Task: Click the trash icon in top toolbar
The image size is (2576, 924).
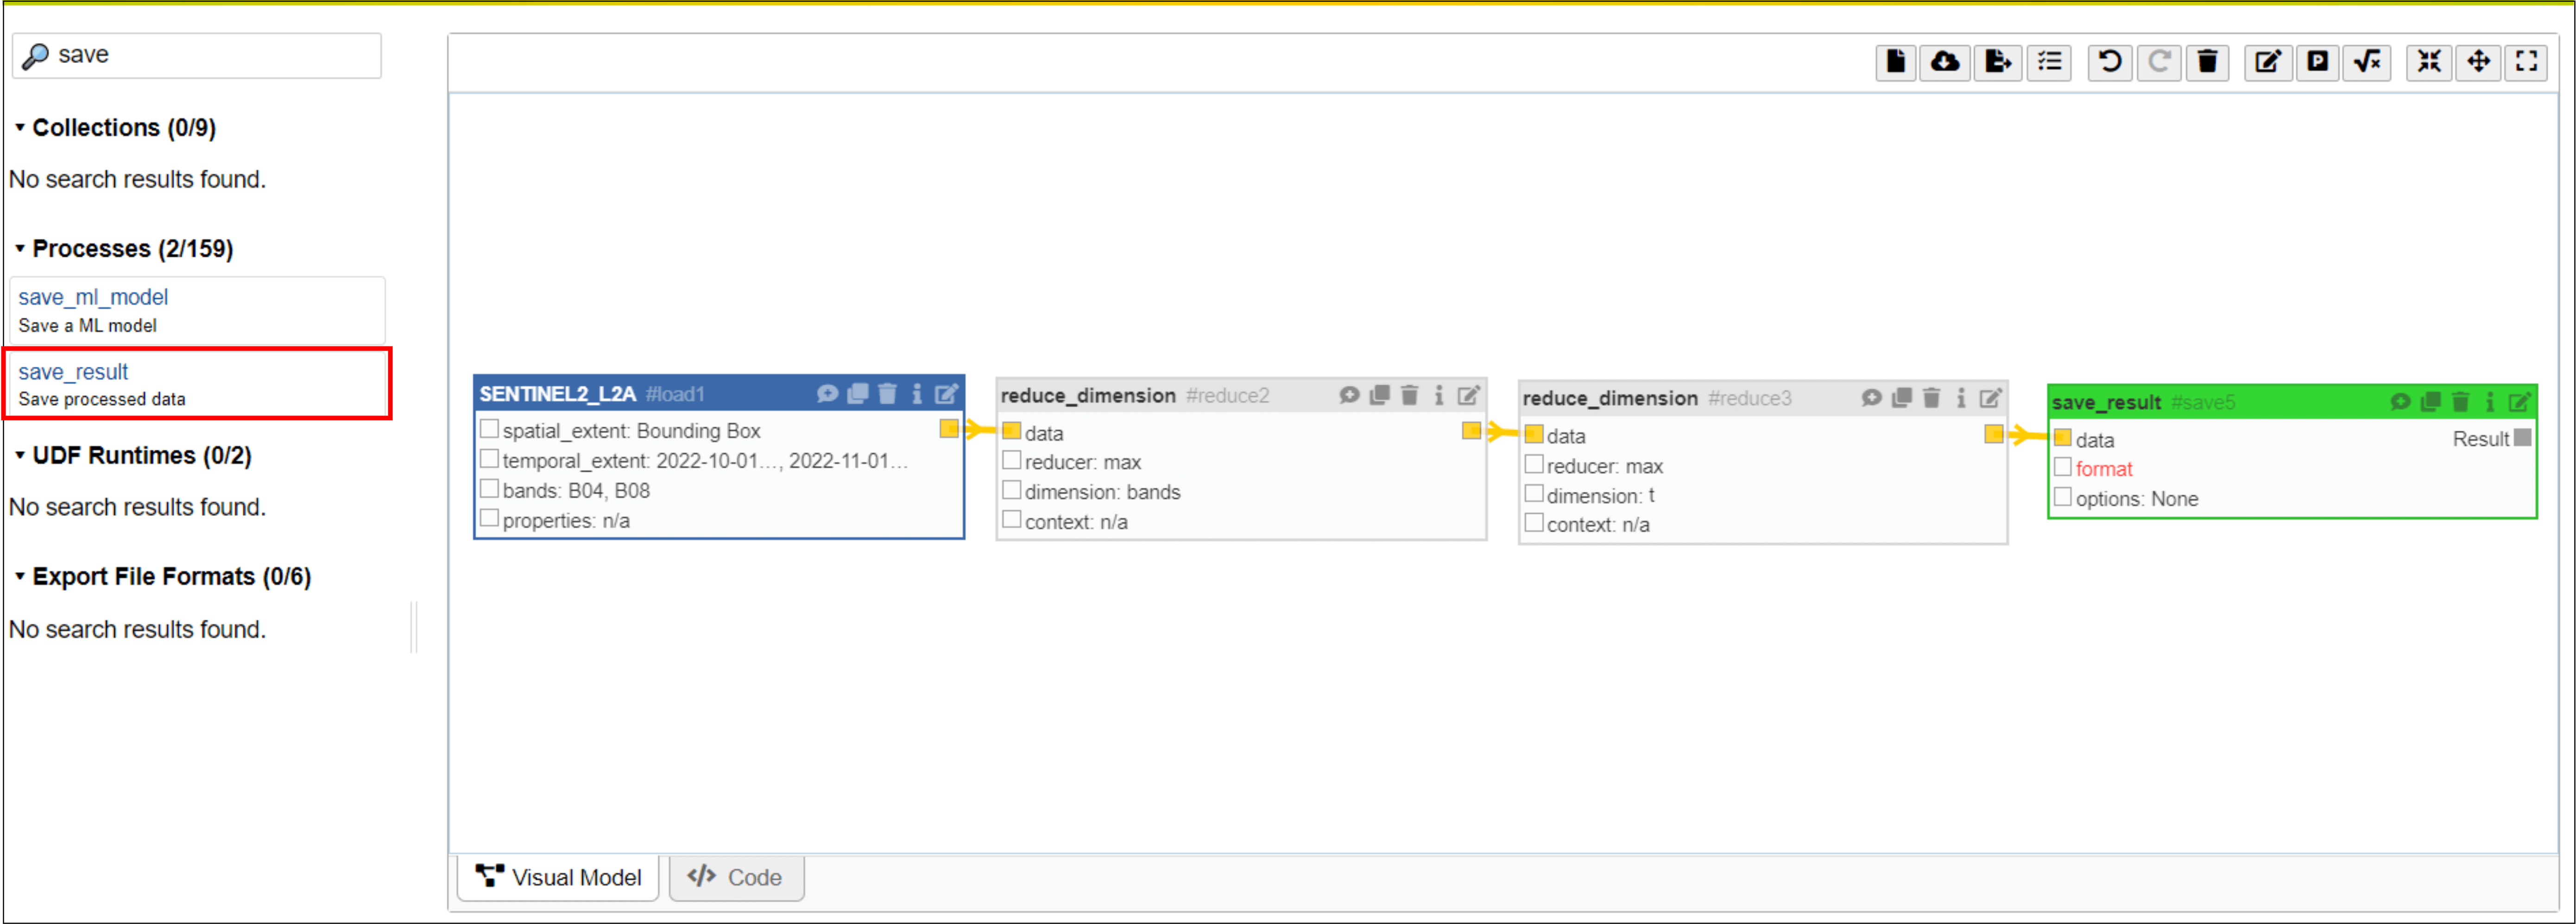Action: click(x=2207, y=62)
